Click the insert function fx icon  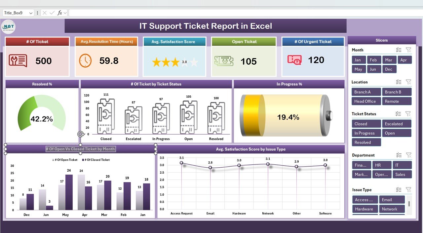click(x=60, y=13)
